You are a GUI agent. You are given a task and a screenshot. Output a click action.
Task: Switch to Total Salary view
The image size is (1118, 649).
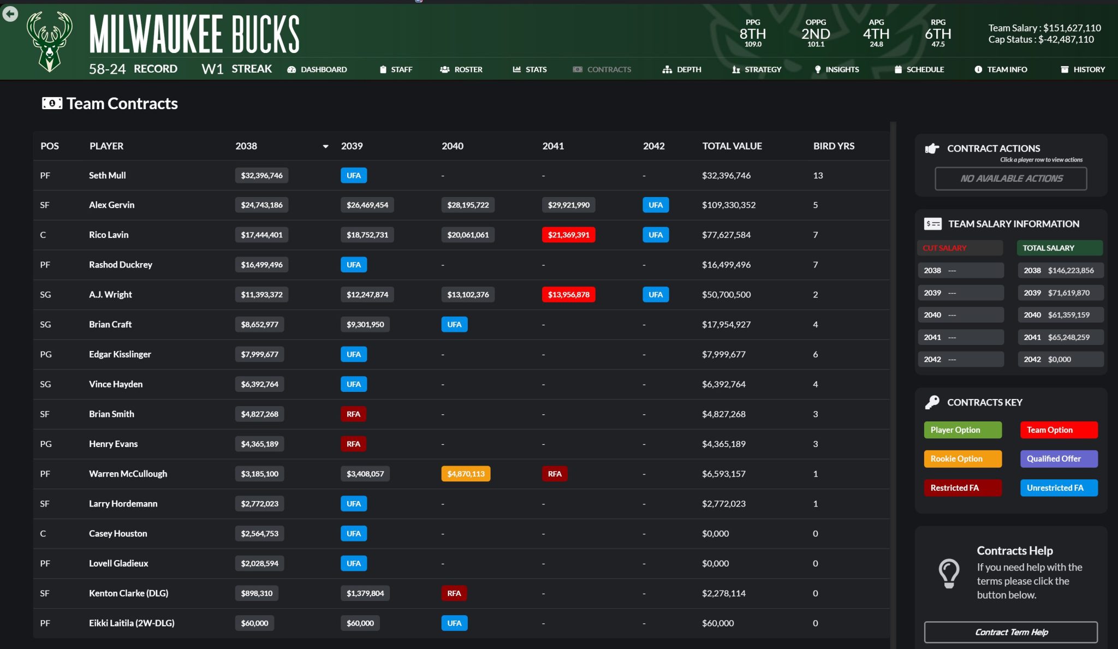[1059, 248]
